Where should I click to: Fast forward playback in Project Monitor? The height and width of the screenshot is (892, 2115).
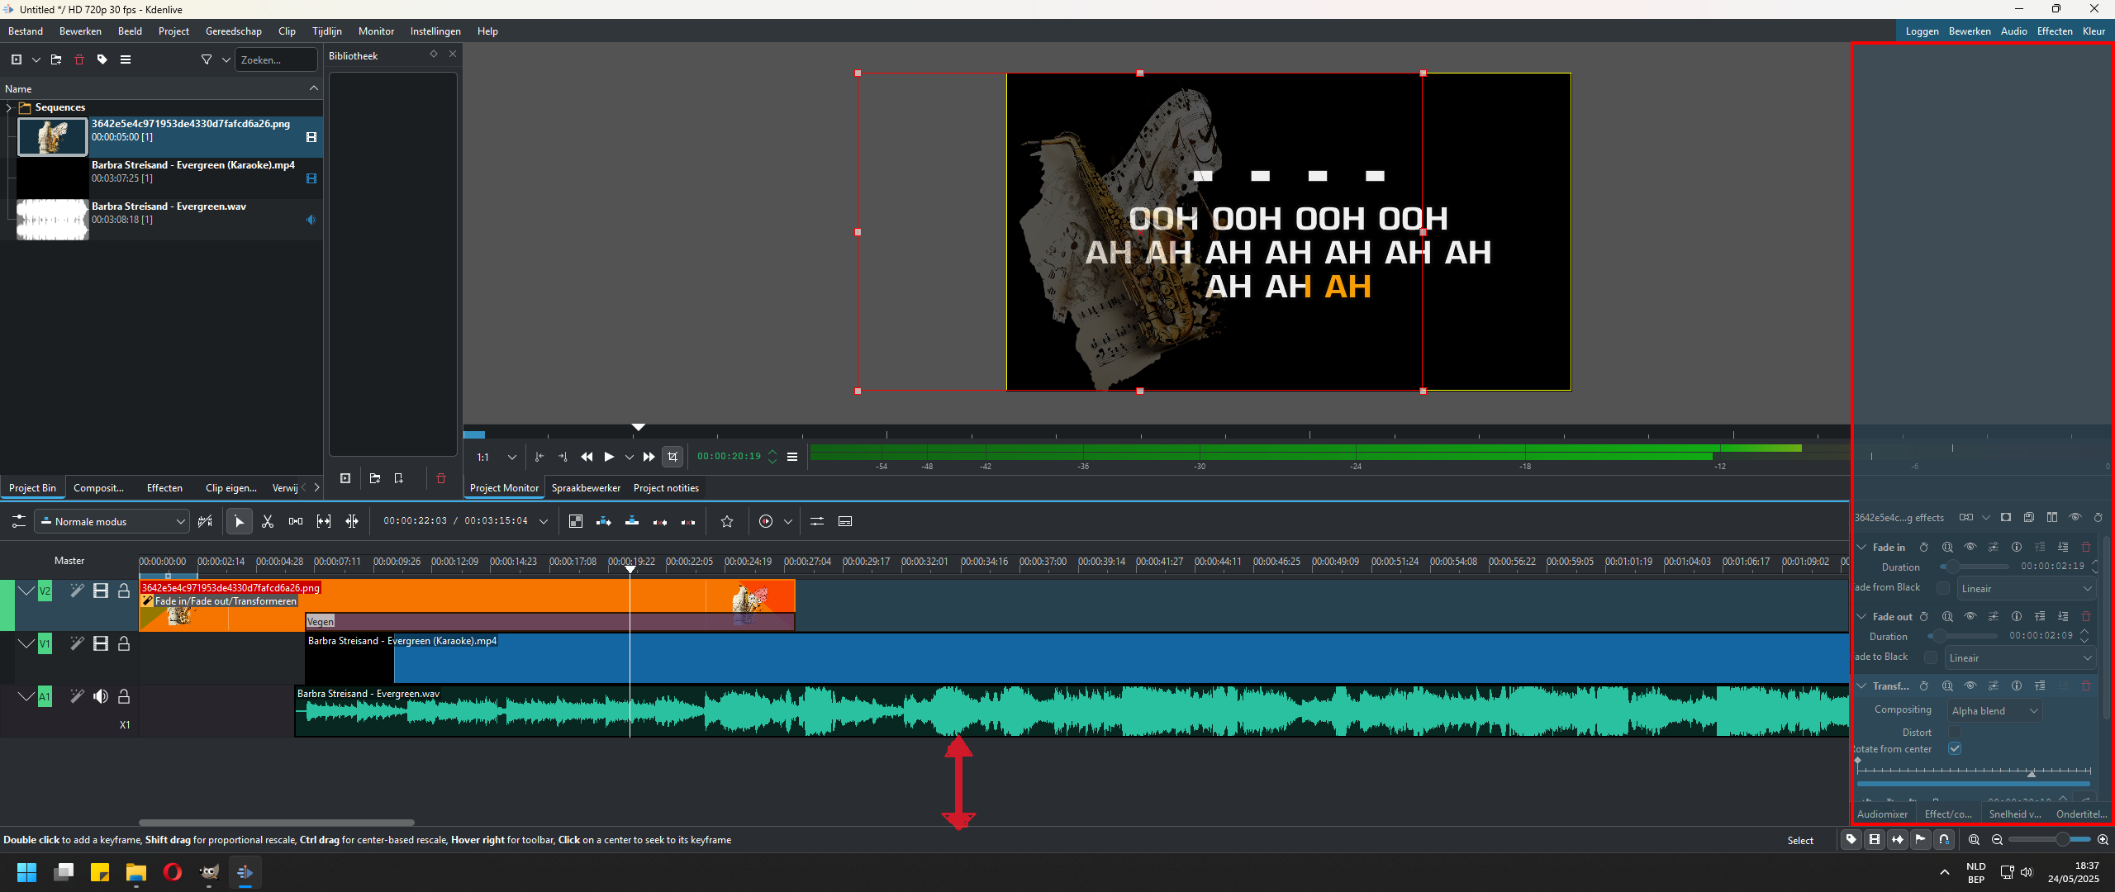649,457
